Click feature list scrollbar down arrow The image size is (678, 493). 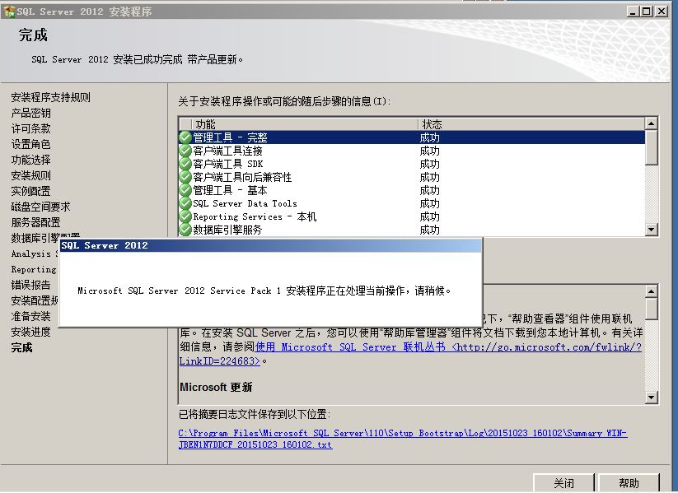click(x=651, y=229)
